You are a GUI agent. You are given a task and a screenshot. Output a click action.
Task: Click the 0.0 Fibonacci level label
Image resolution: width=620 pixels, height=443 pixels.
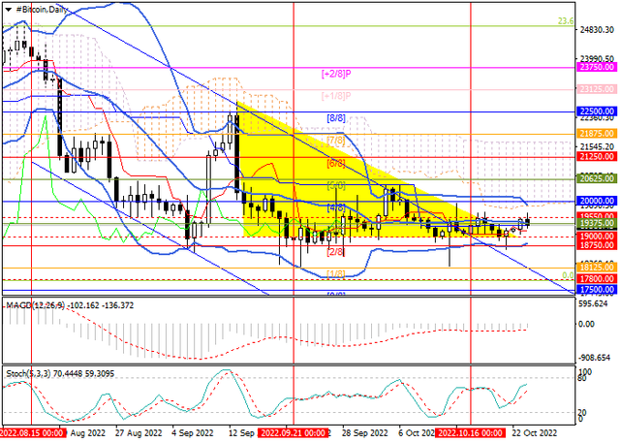[568, 275]
